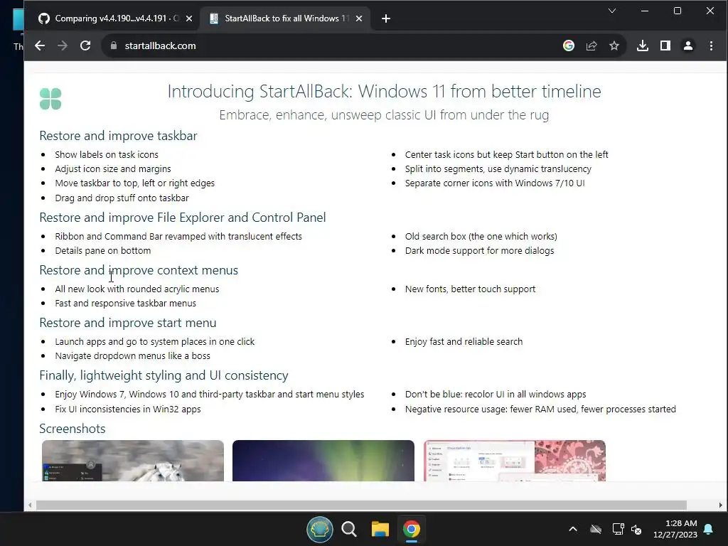This screenshot has width=728, height=546.
Task: Go back to the previous page
Action: (x=40, y=45)
